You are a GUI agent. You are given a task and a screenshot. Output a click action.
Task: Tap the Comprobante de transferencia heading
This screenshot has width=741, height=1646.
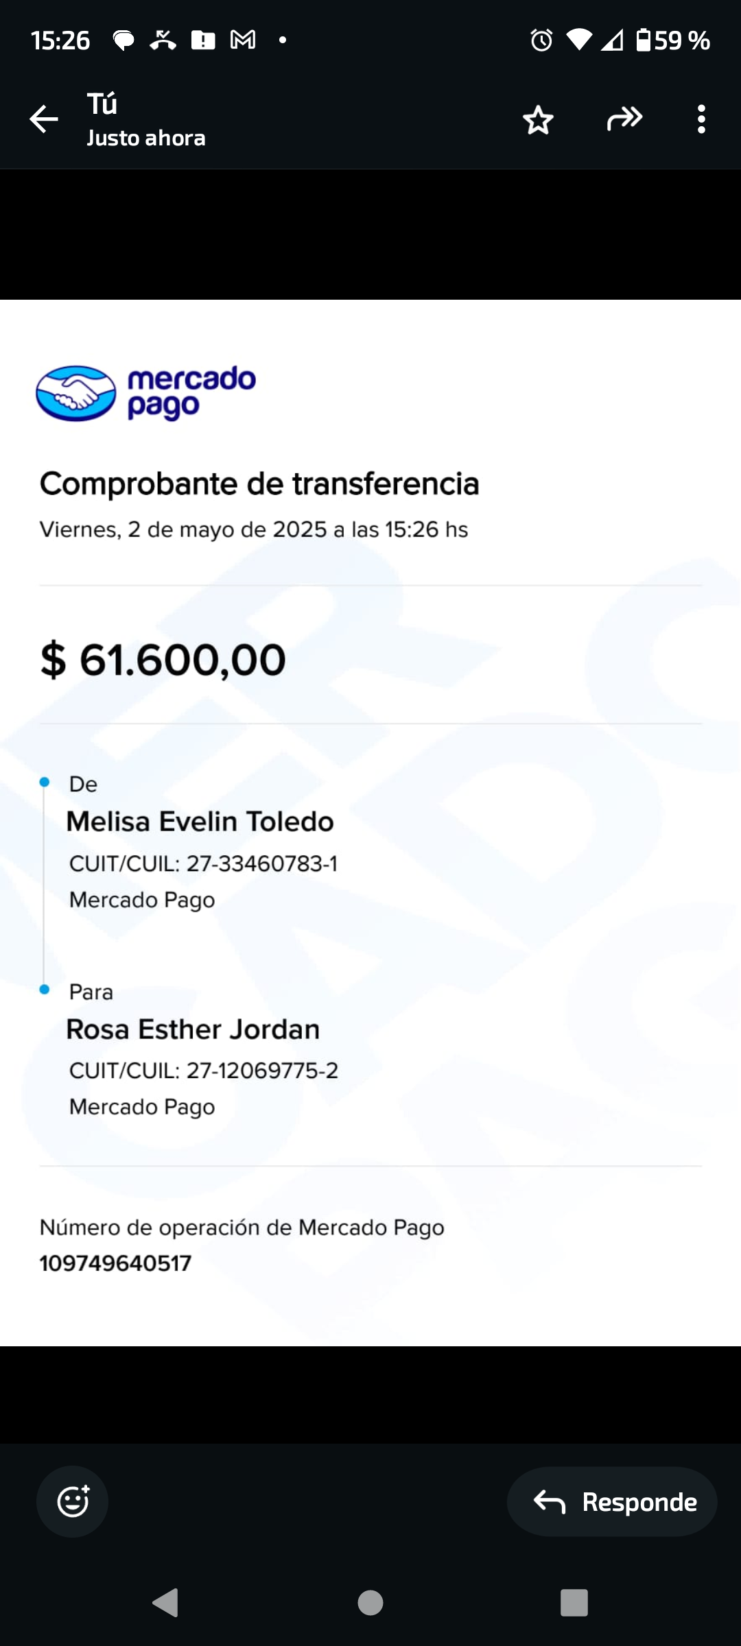259,484
